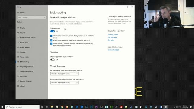Launch Firefox from the taskbar
194x109 pixels.
click(67, 107)
